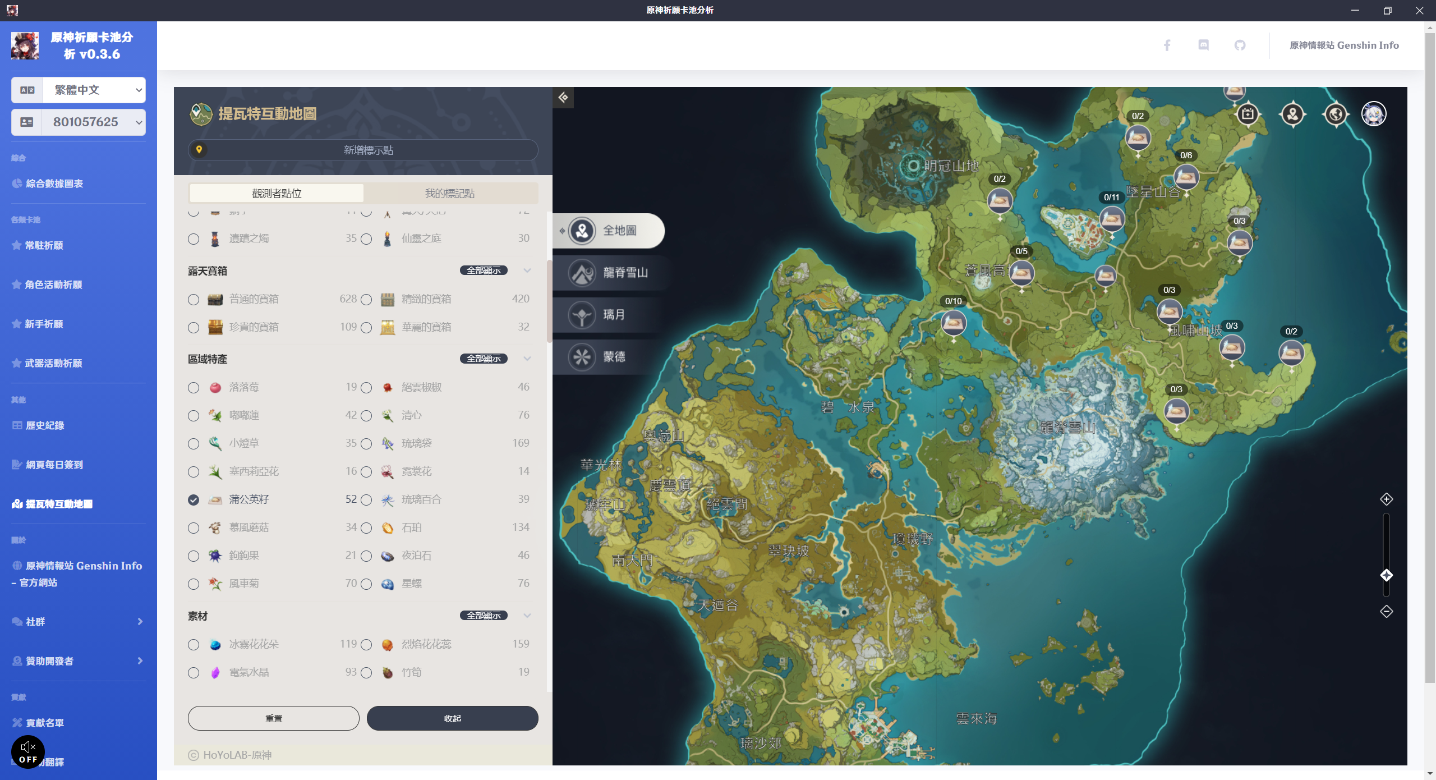Viewport: 1436px width, 780px height.
Task: Click the dandelion marker labeled 0/11
Action: click(x=1111, y=219)
